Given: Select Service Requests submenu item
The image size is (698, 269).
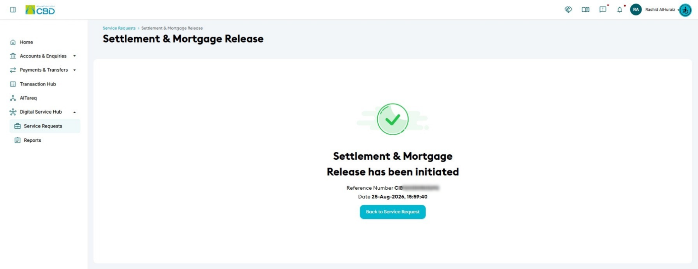Looking at the screenshot, I should point(45,126).
